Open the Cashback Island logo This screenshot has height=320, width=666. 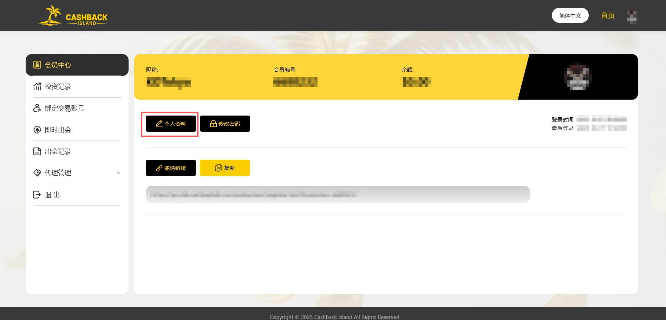coord(73,15)
